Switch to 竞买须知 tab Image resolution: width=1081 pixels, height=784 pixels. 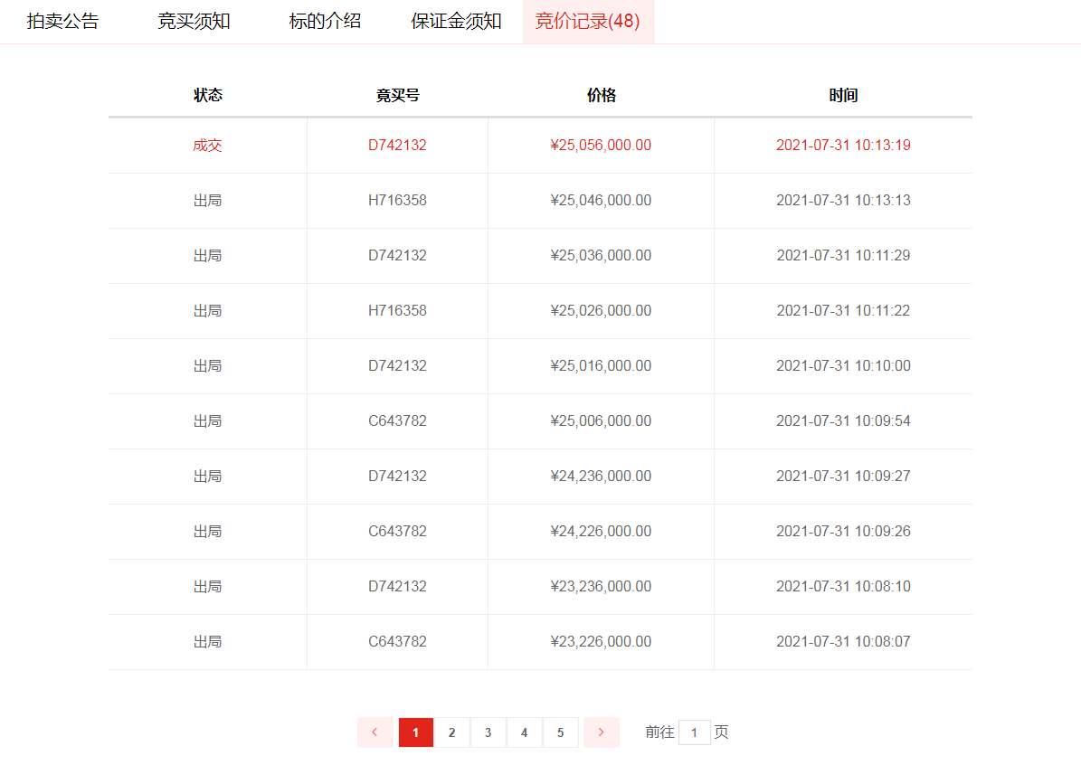[194, 22]
